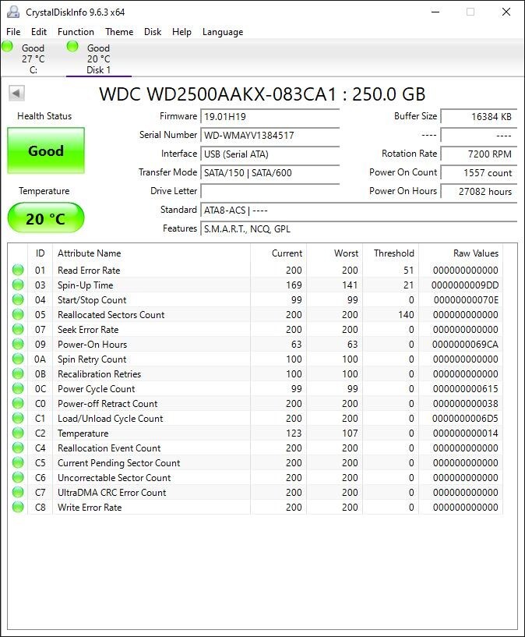
Task: Select the UltraDMA CRC Error Count name
Action: click(112, 493)
